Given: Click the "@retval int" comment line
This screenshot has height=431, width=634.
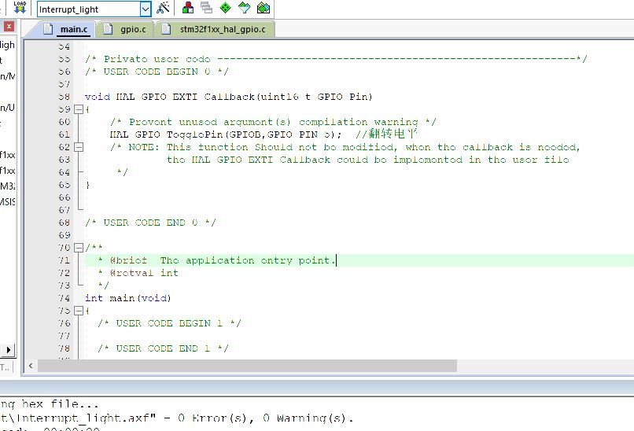Looking at the screenshot, I should click(138, 273).
